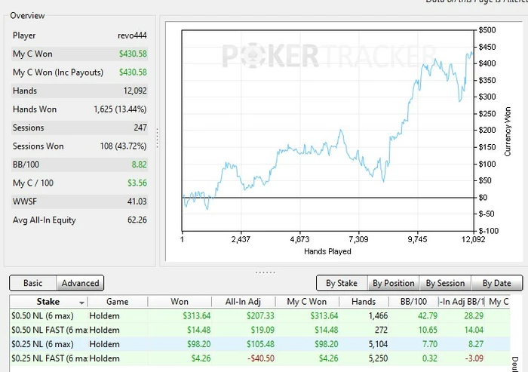Image resolution: width=528 pixels, height=372 pixels.
Task: Sort by the All-In Adj column header
Action: pos(243,302)
